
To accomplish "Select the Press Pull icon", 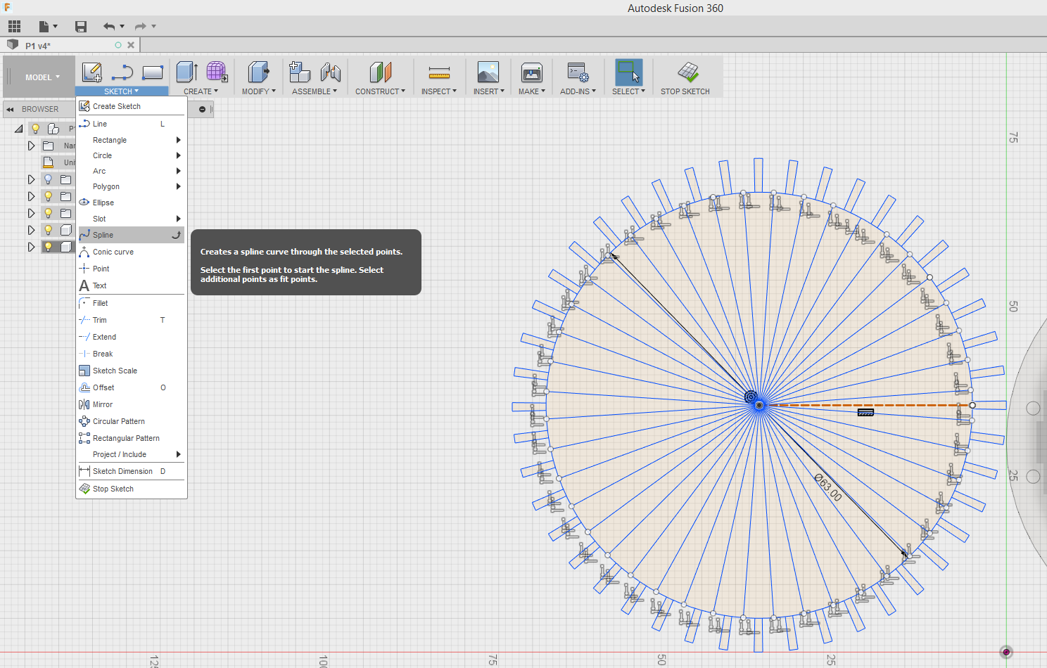I will tap(258, 72).
